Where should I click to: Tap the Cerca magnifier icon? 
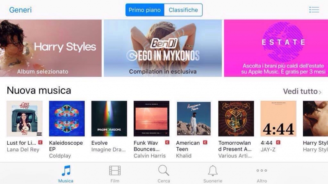tap(164, 171)
